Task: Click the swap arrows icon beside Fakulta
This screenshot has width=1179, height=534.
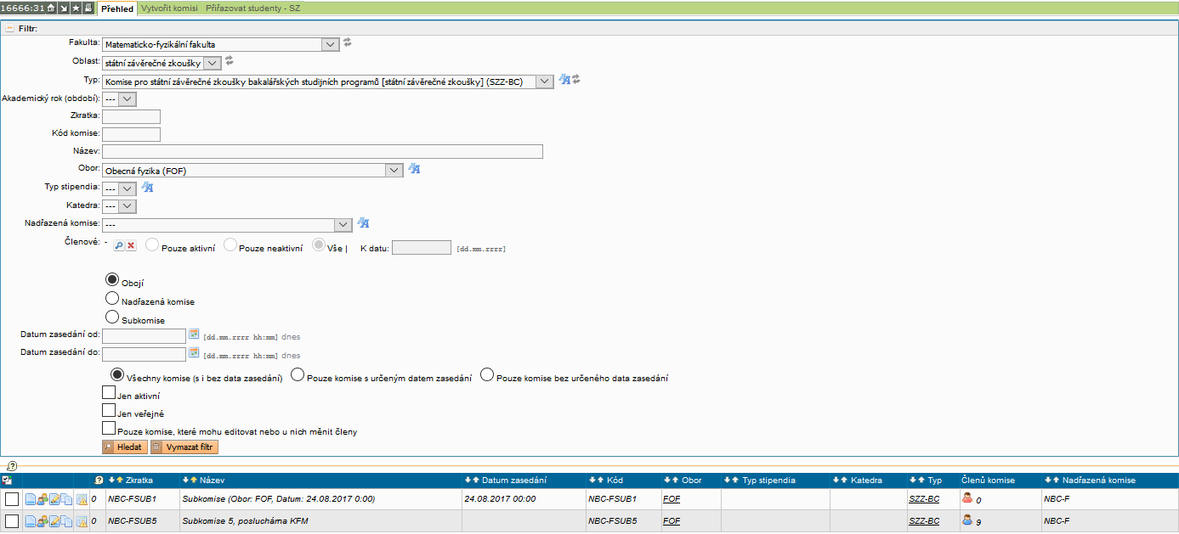Action: (348, 42)
